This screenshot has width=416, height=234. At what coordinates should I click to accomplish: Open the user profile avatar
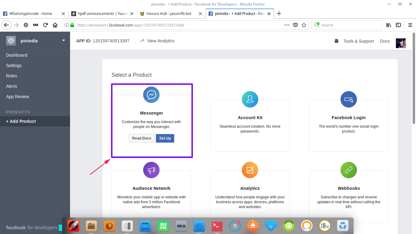(401, 43)
